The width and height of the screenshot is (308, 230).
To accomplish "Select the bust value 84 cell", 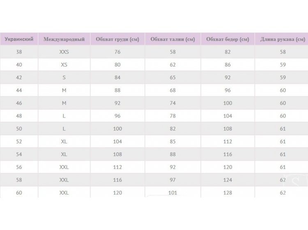I will pyautogui.click(x=117, y=78).
